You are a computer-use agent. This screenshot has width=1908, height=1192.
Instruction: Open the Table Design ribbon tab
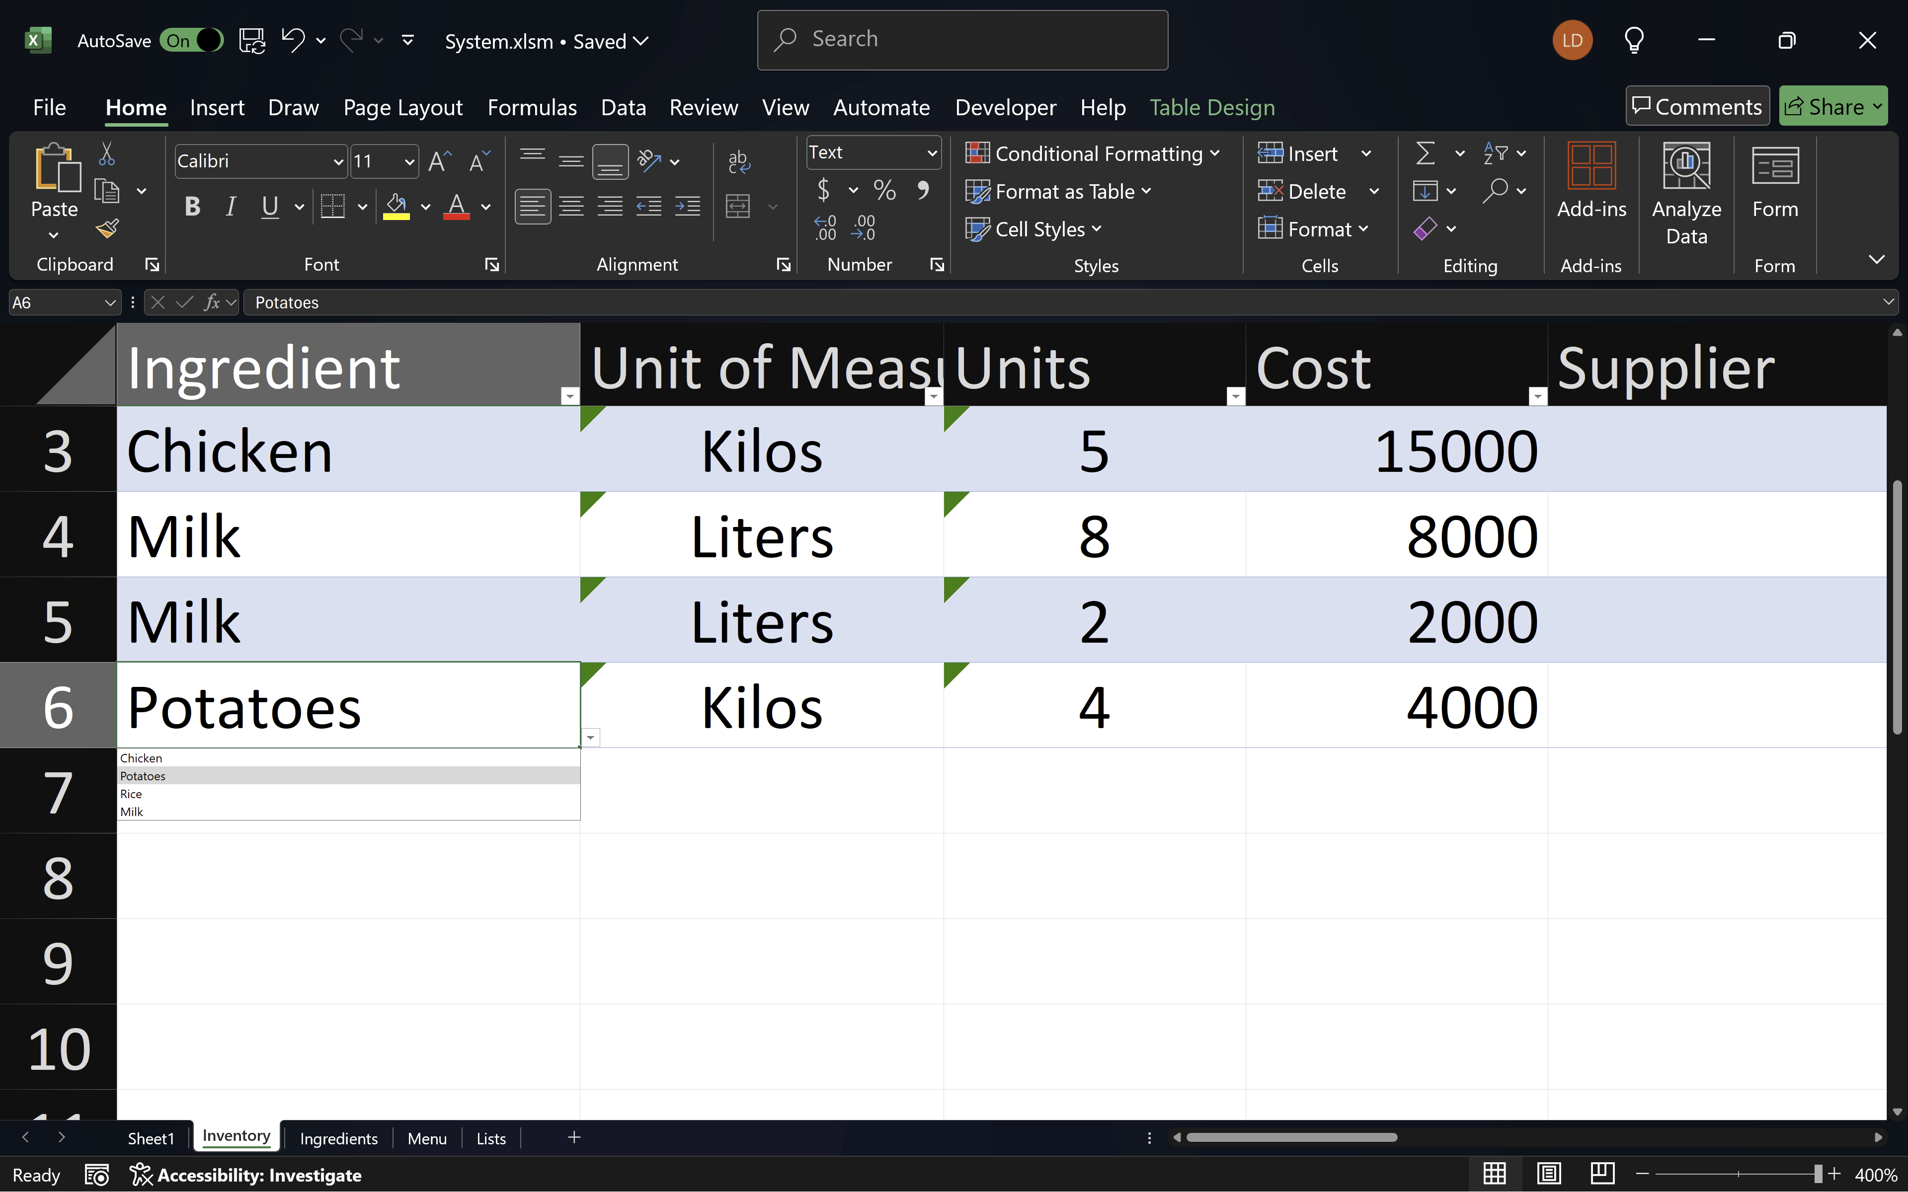(x=1212, y=107)
